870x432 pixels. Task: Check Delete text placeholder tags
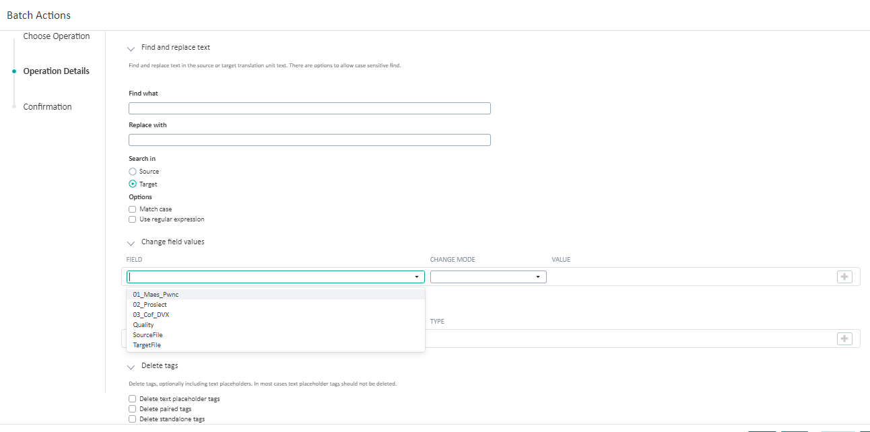pos(132,399)
